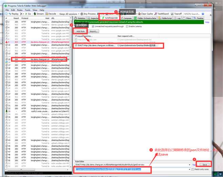Click the Protocol column header

point(25,18)
